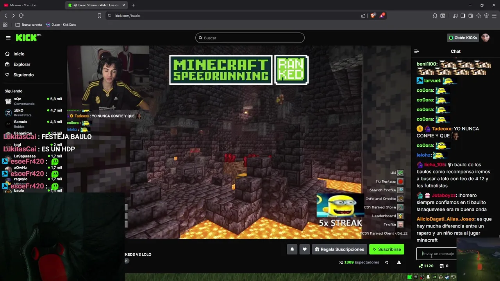Open browser extensions puzzle icon

click(435, 16)
